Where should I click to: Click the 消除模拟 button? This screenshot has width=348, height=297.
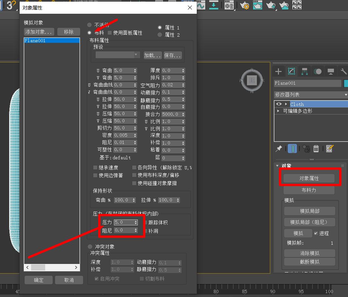(x=310, y=253)
